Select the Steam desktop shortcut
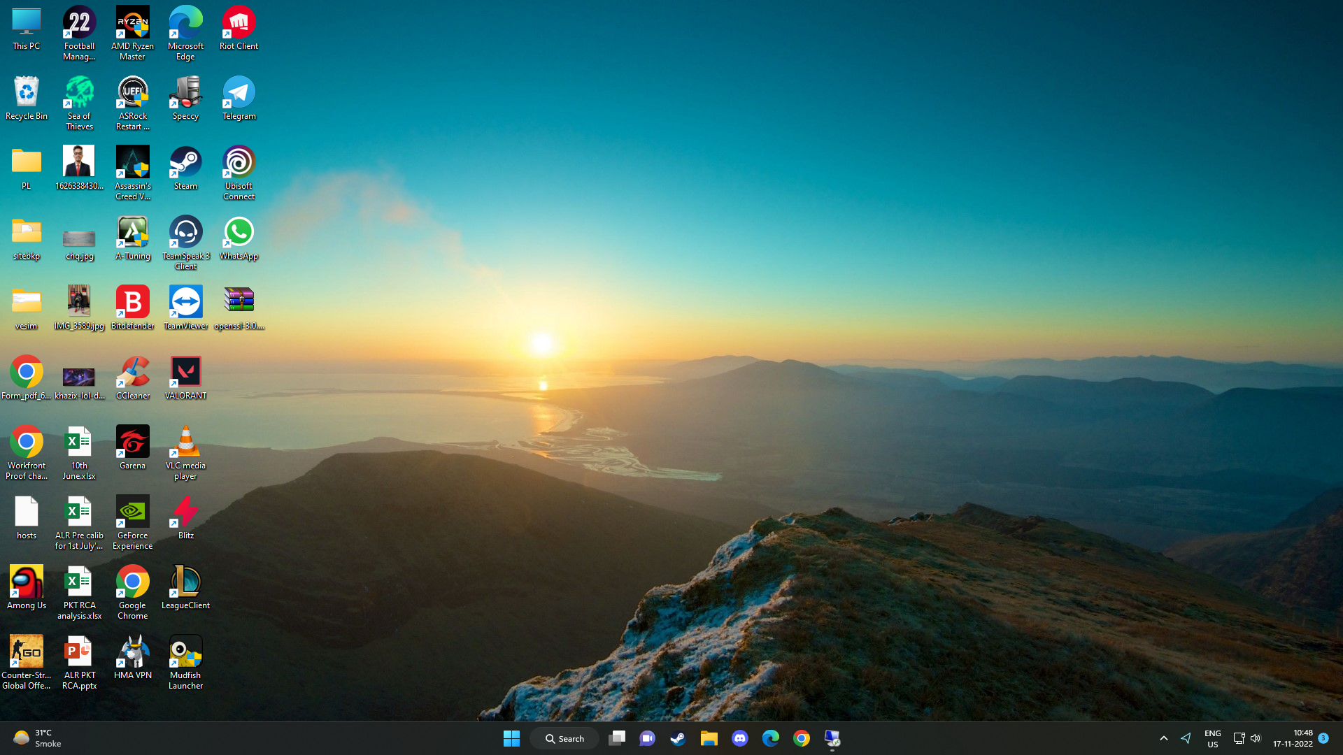Image resolution: width=1343 pixels, height=755 pixels. coord(185,169)
